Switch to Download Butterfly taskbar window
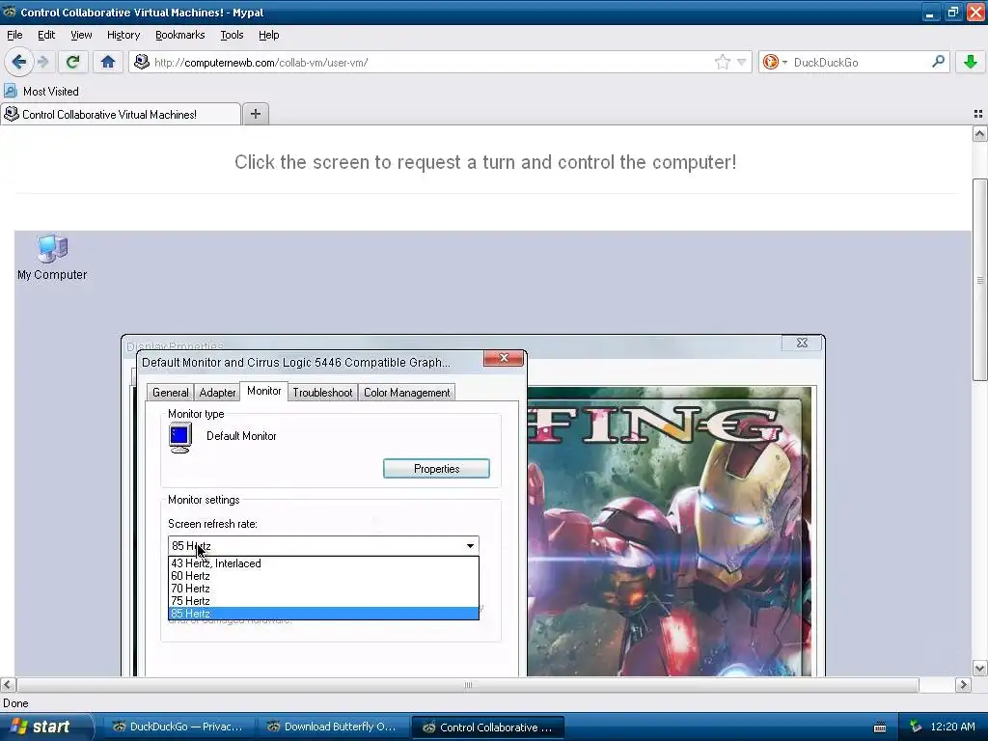The height and width of the screenshot is (741, 988). [333, 727]
